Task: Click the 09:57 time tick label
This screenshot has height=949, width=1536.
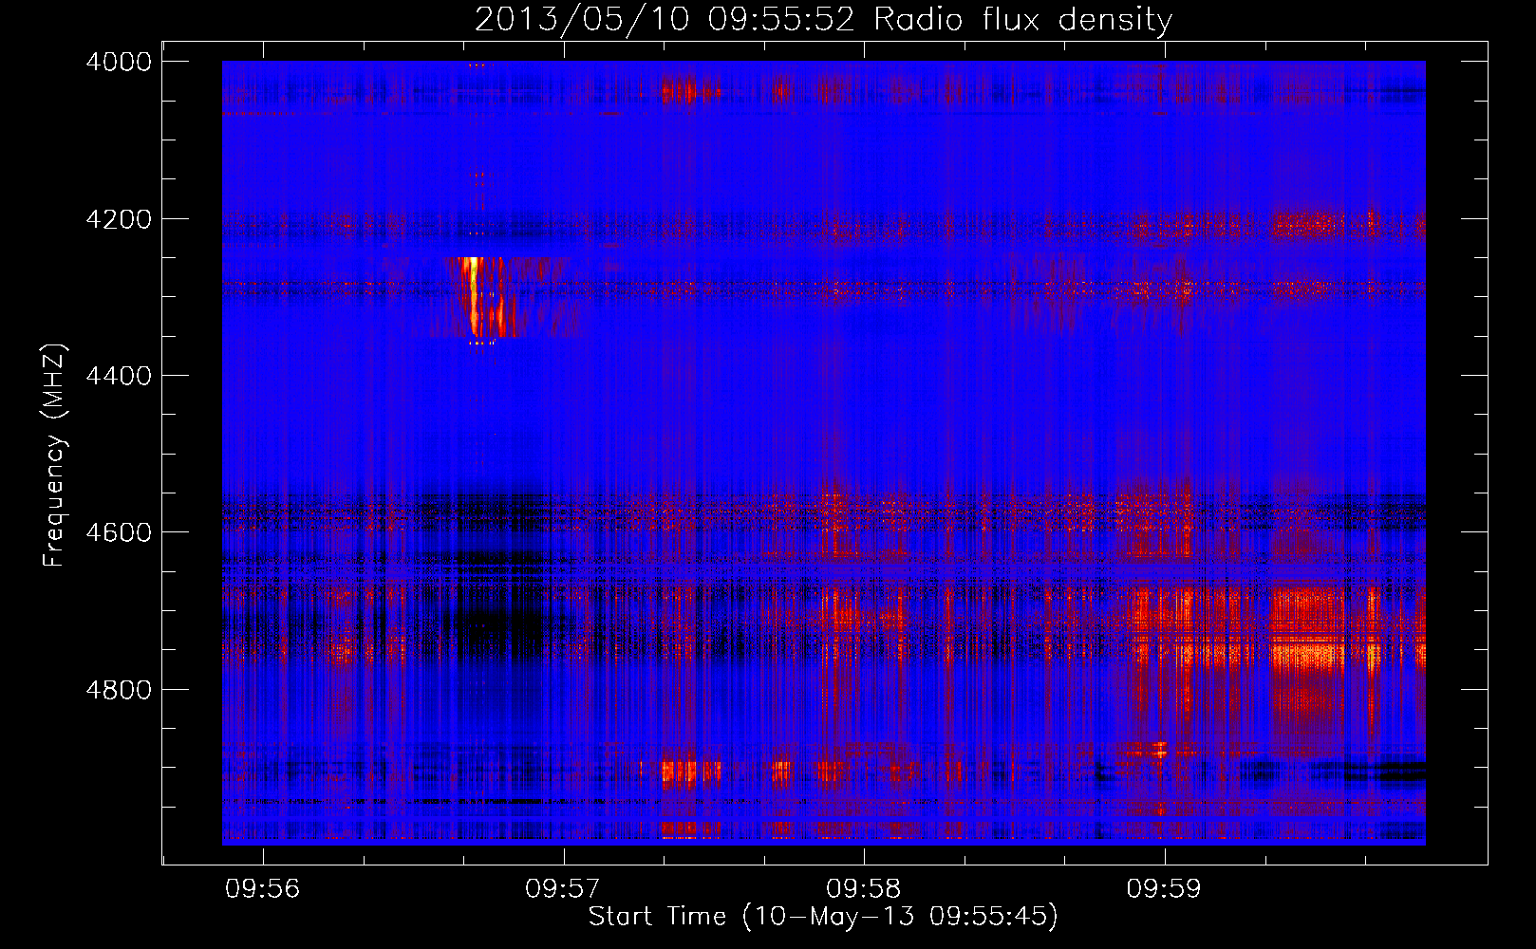Action: pos(563,889)
